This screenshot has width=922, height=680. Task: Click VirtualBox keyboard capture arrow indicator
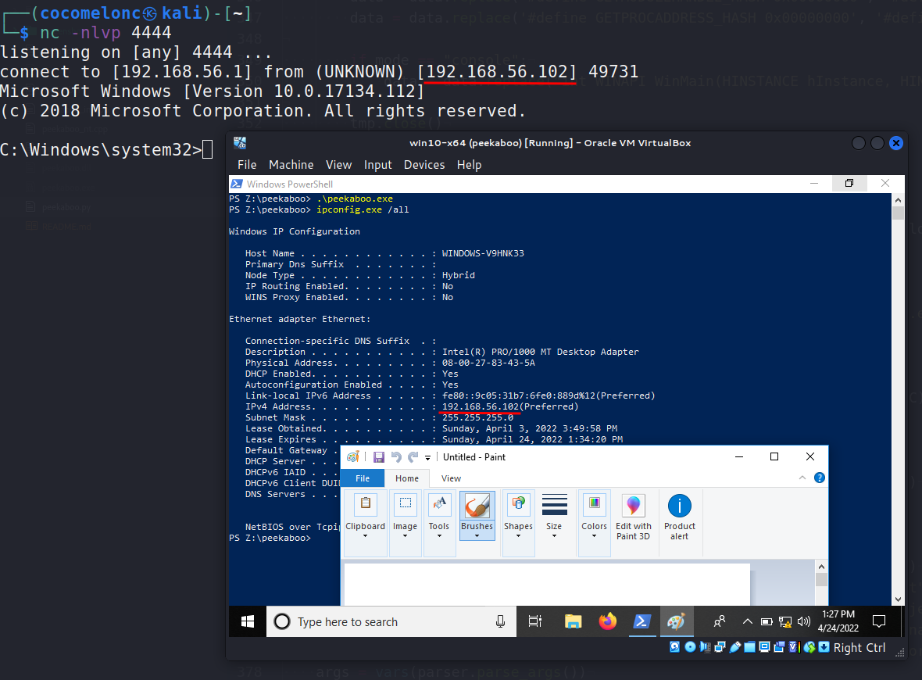point(824,647)
